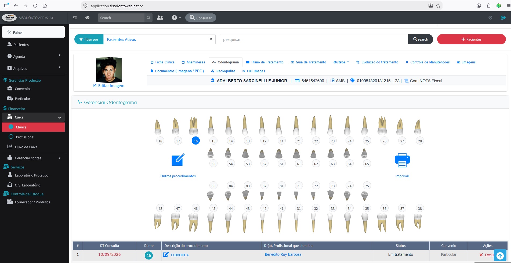Image resolution: width=511 pixels, height=263 pixels.
Task: Click the patient photo thumbnail
Action: [109, 70]
